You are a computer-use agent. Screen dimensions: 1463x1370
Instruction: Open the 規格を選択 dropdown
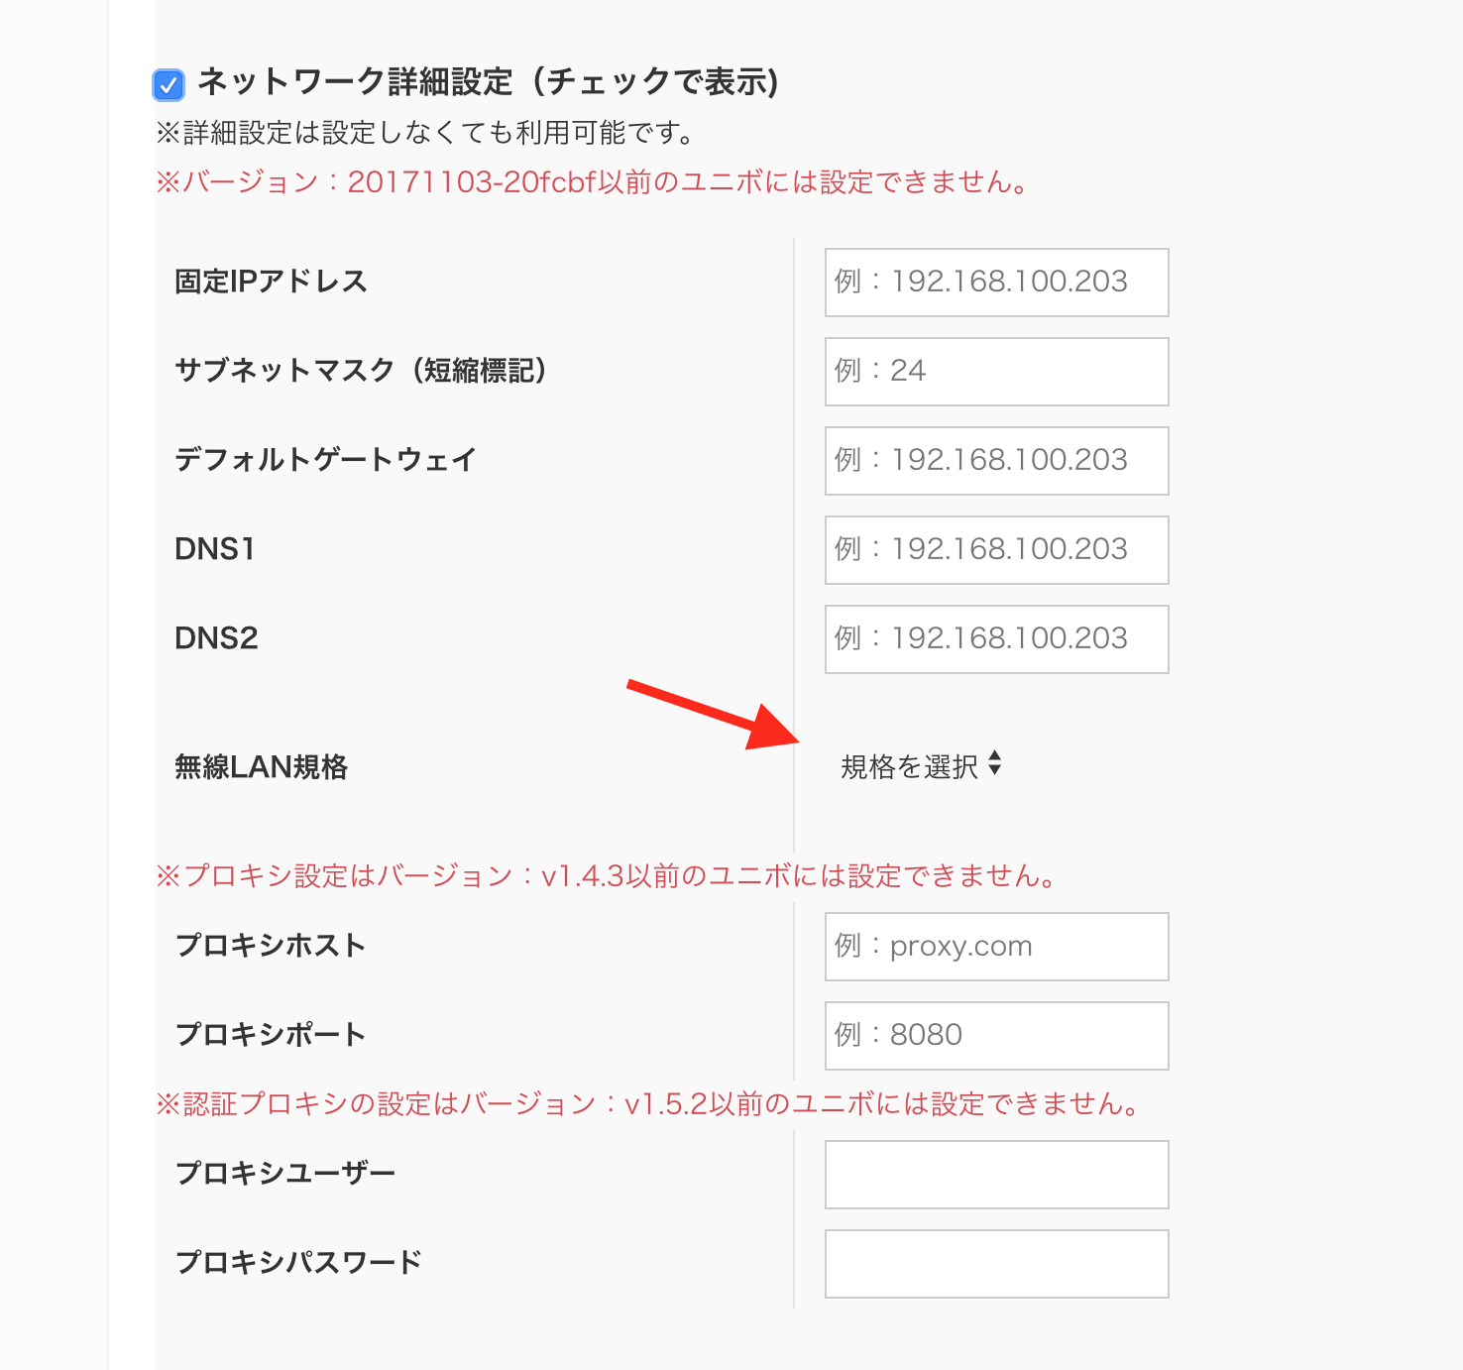pyautogui.click(x=921, y=766)
